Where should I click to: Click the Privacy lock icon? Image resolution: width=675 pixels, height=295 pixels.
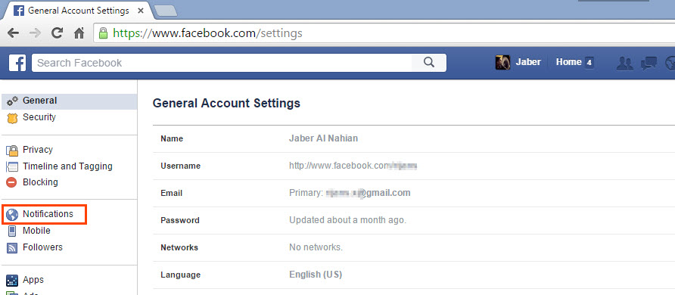[x=12, y=150]
